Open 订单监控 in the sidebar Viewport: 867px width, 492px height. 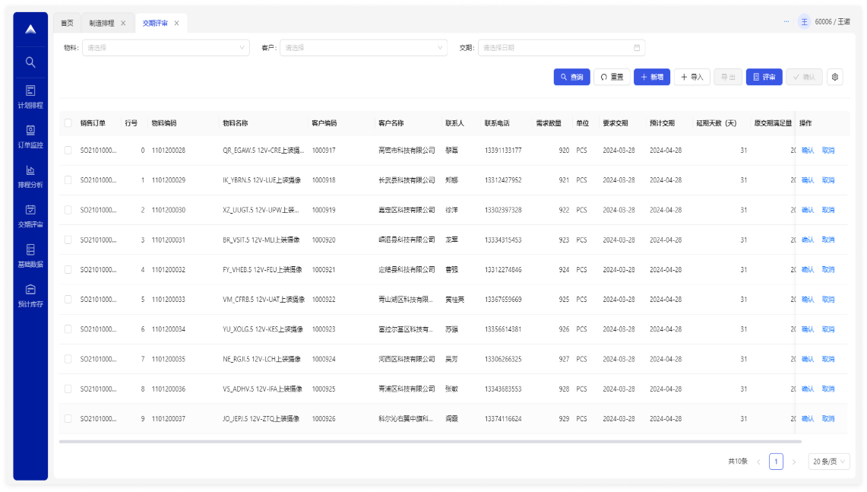coord(30,136)
